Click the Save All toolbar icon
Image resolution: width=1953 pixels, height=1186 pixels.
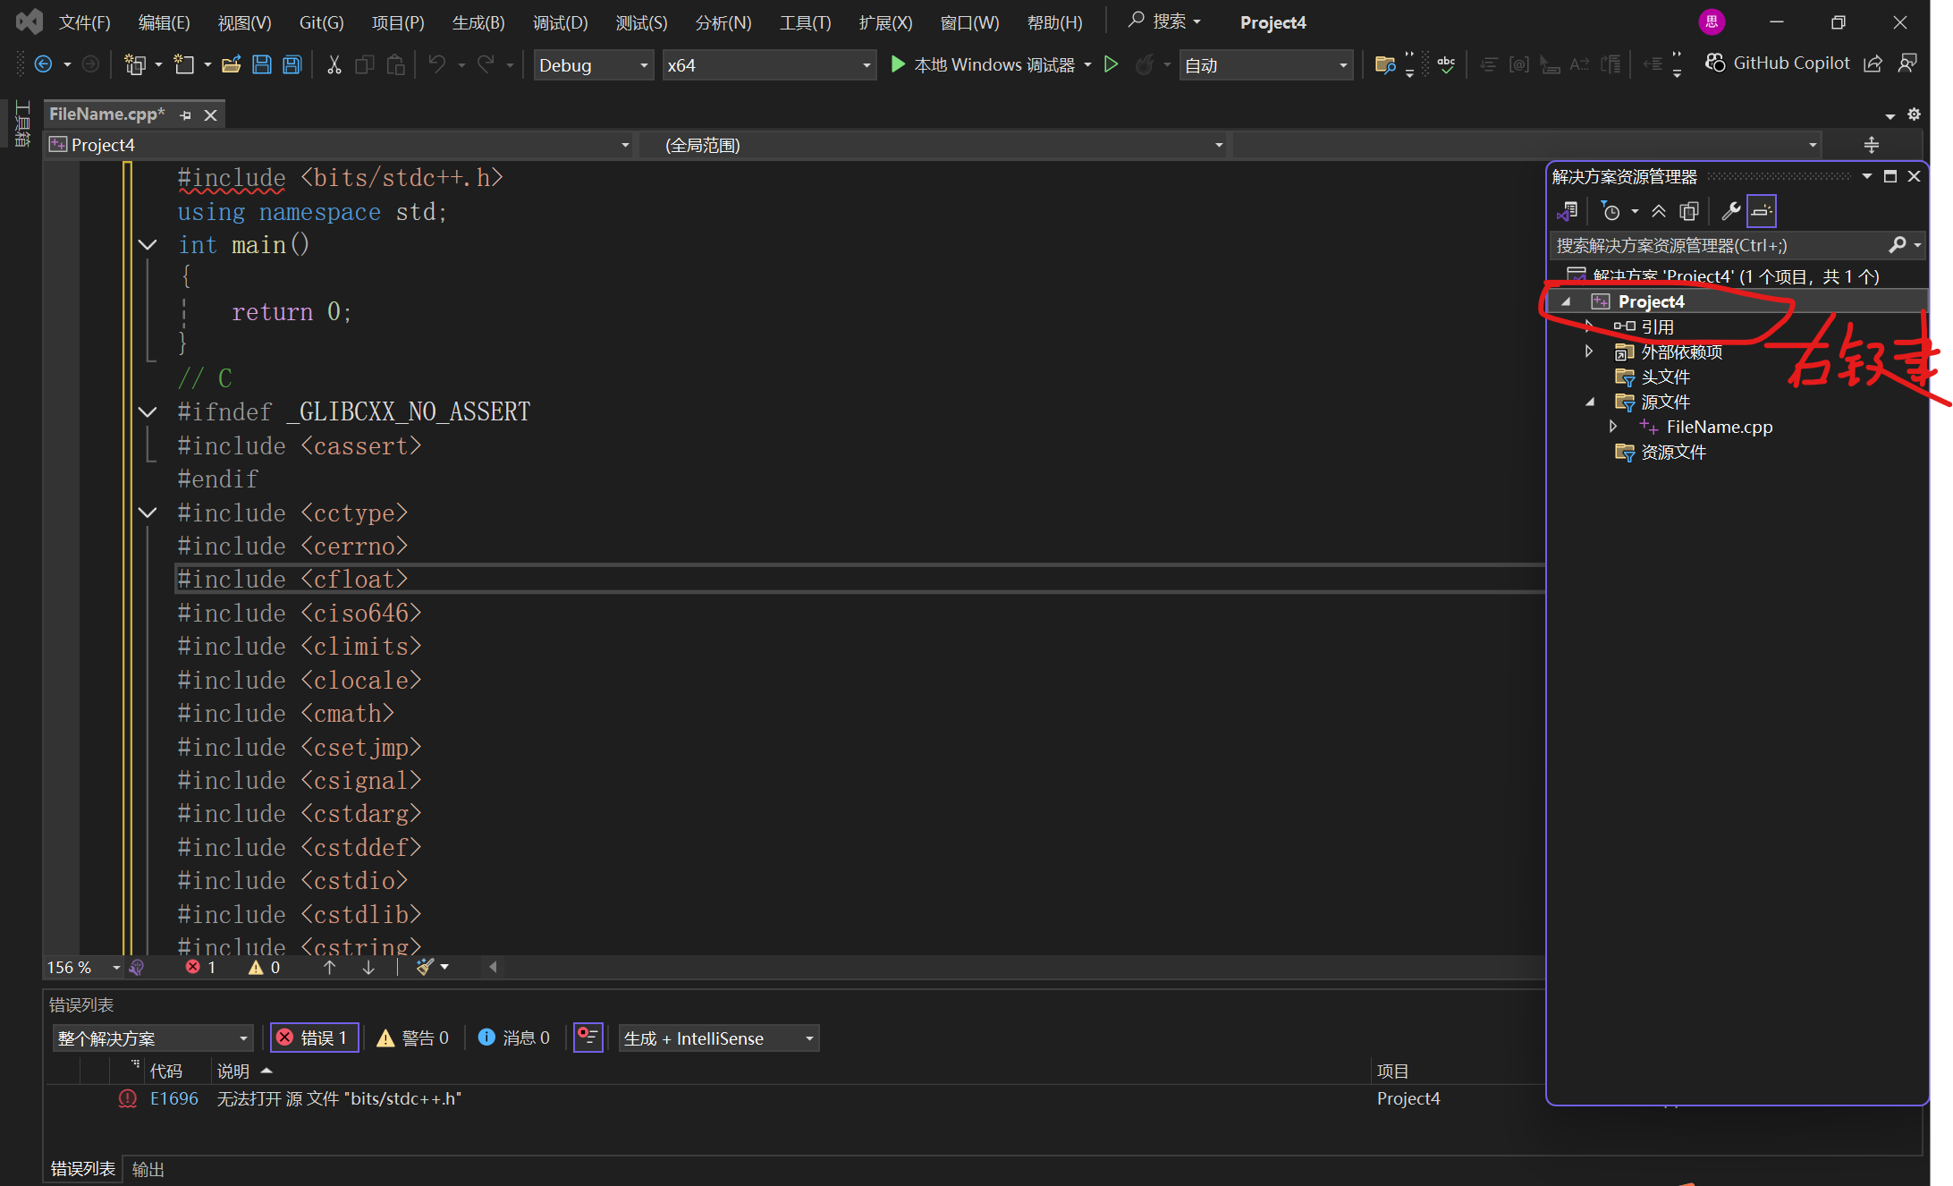[292, 64]
